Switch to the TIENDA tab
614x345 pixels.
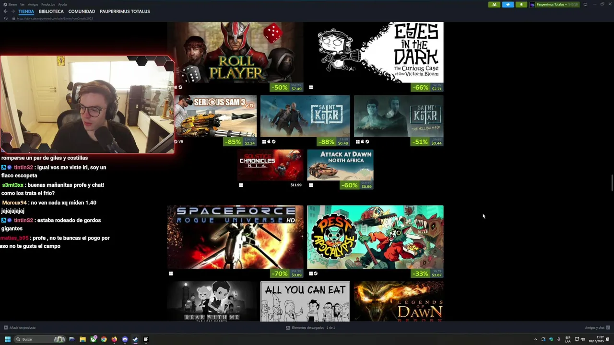26,11
